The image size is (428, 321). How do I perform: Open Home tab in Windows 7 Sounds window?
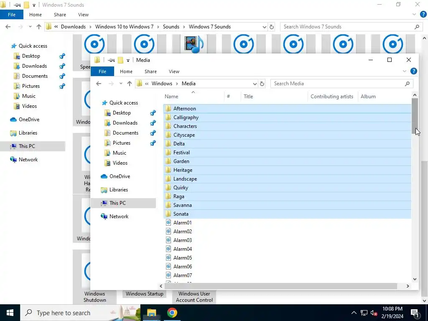point(36,15)
